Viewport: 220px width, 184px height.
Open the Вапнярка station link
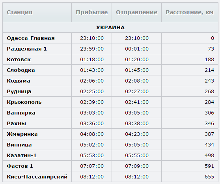pos(21,113)
